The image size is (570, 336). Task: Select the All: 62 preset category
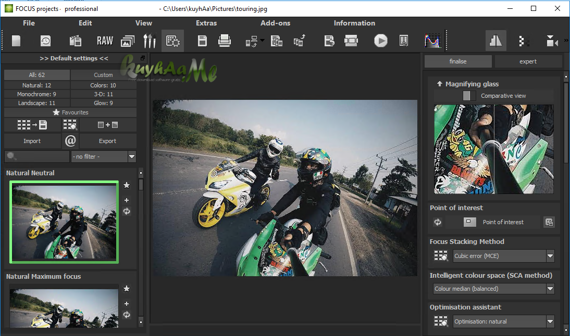coord(36,75)
